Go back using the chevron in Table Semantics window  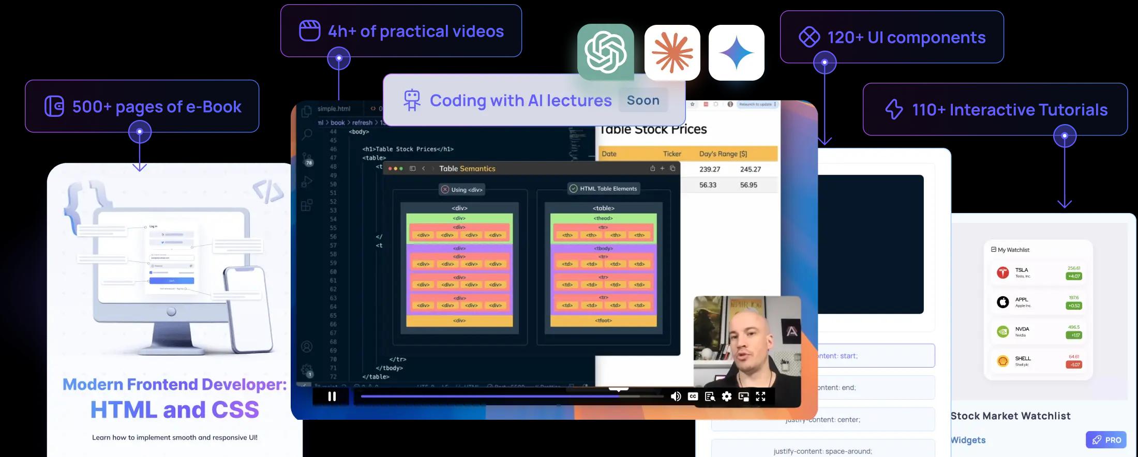pos(424,169)
